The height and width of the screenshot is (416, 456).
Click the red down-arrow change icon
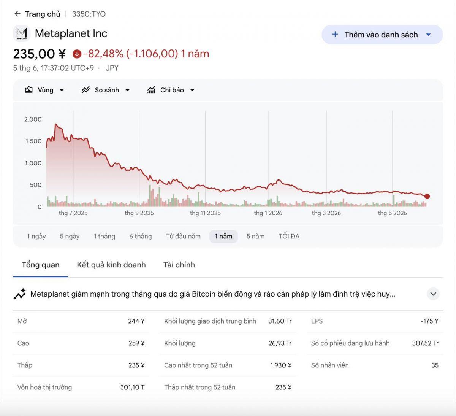pos(77,54)
